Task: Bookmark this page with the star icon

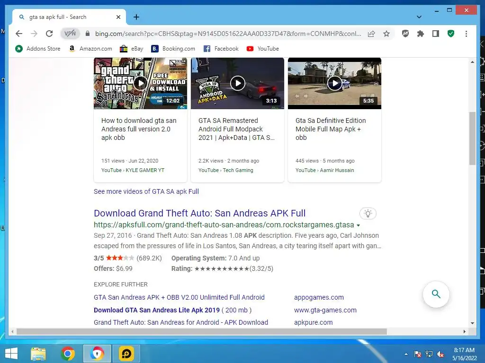Action: (386, 34)
